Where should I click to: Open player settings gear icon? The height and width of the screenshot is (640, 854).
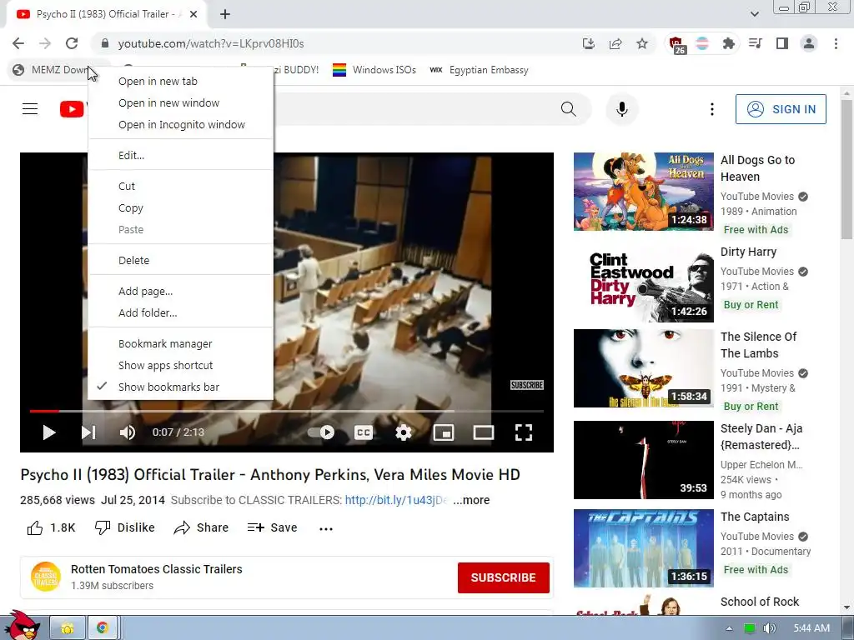pos(403,432)
